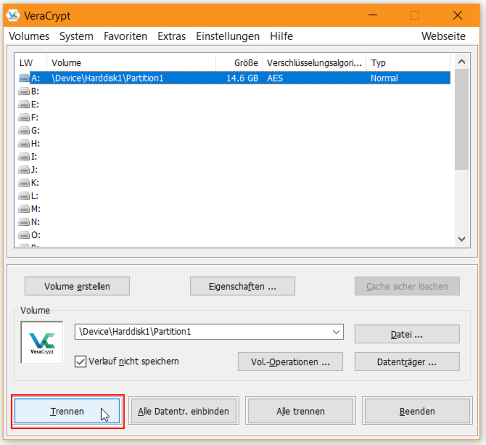Click the Volume column header
This screenshot has height=445, width=486.
(131, 63)
